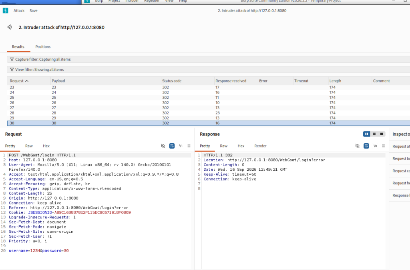Sort by Length column header
The image size is (410, 270).
click(350, 81)
